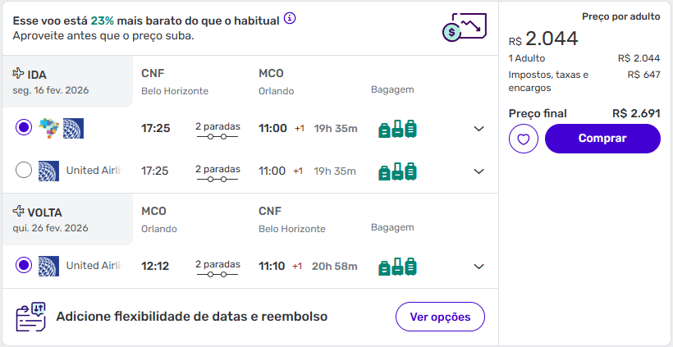Expand details of second outbound flight
673x347 pixels.
point(479,171)
